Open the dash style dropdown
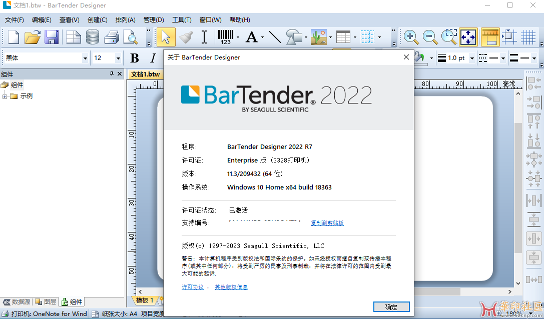Viewport: 544px width, 319px height. tap(503, 58)
